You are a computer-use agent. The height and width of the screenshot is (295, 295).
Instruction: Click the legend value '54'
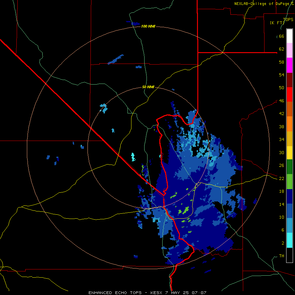[282, 75]
